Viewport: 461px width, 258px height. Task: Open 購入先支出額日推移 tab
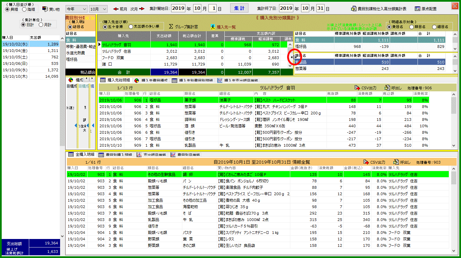237,80
